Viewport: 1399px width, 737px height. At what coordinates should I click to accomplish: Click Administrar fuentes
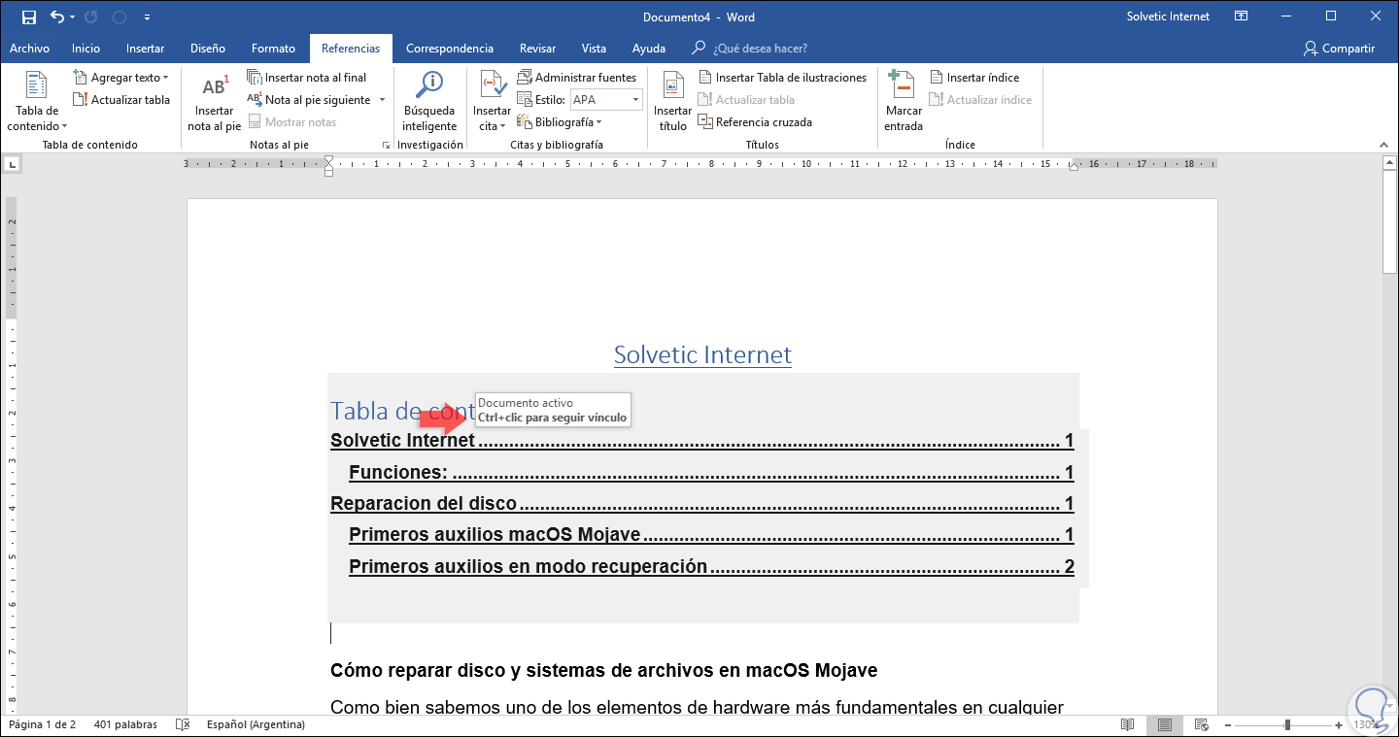[577, 78]
